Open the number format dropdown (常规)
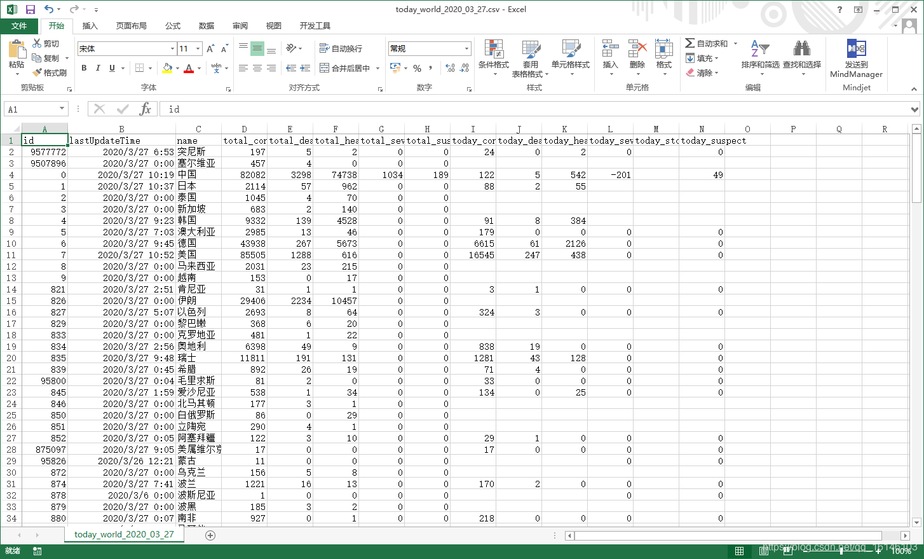This screenshot has height=559, width=924. coord(466,49)
